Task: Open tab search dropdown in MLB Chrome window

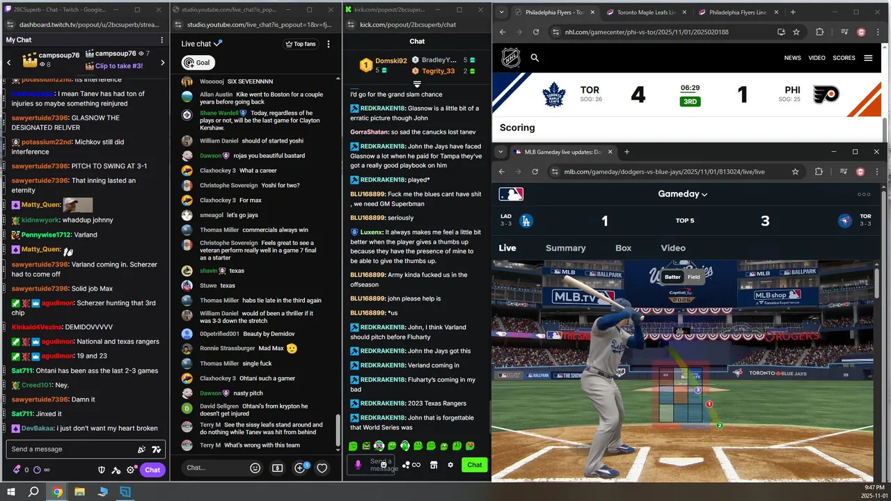Action: click(x=500, y=152)
